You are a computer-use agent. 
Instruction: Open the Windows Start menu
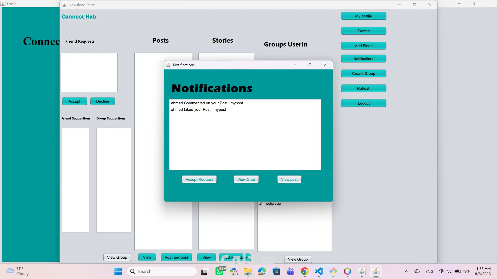coord(118,272)
